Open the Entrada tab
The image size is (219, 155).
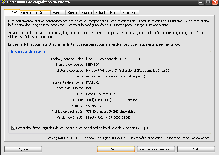pyautogui.click(x=101, y=13)
